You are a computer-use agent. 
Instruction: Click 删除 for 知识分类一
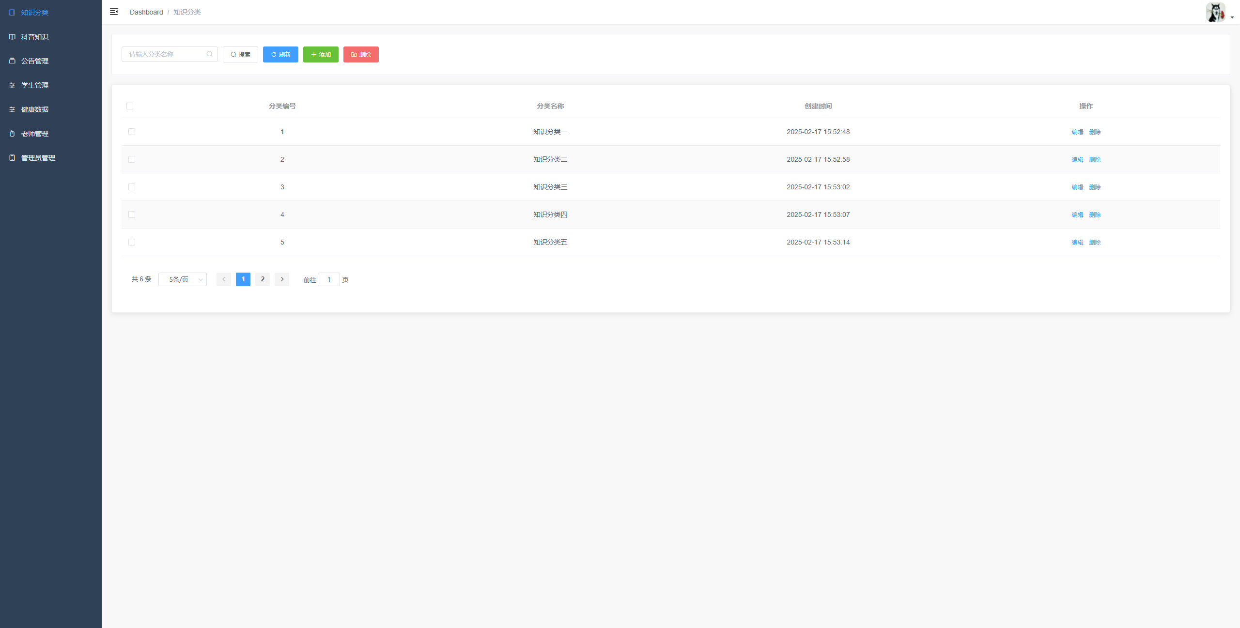pos(1095,132)
